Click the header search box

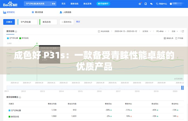click(37, 4)
